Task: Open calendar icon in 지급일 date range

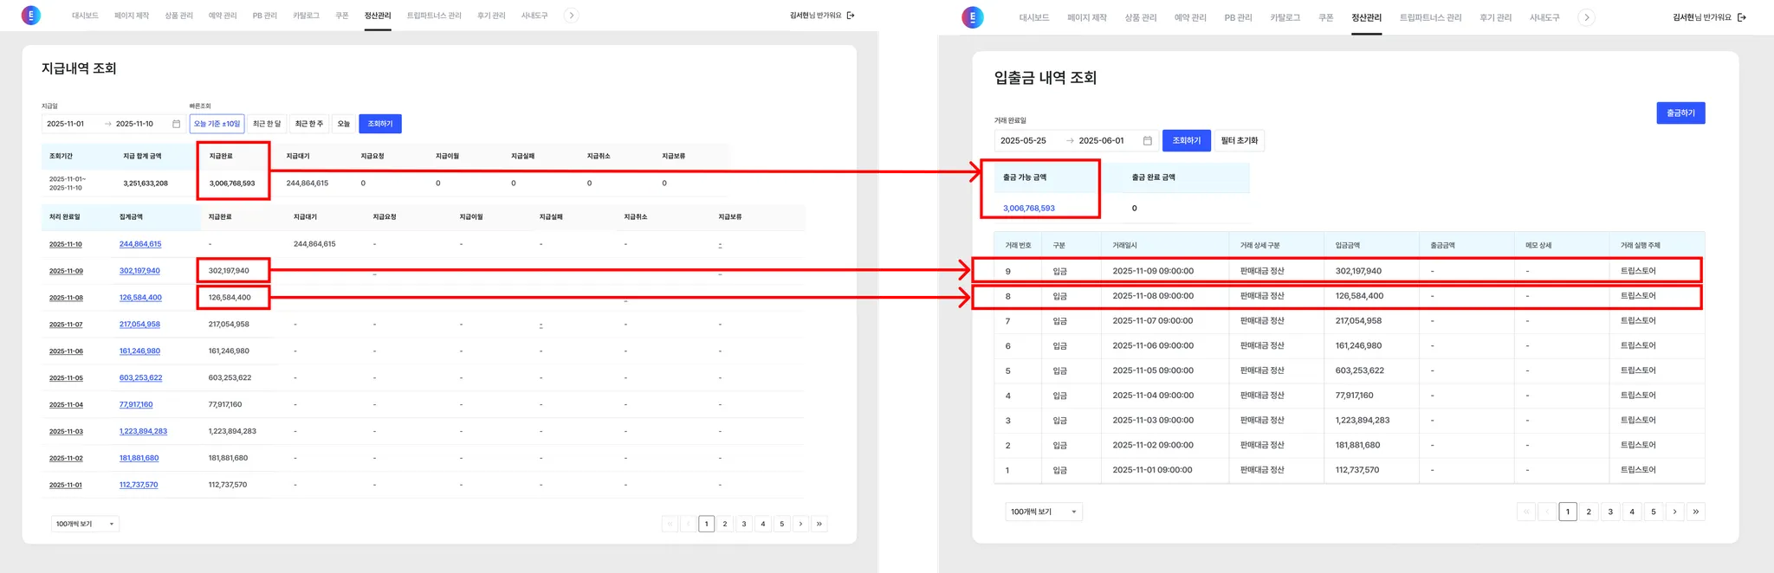Action: (177, 124)
